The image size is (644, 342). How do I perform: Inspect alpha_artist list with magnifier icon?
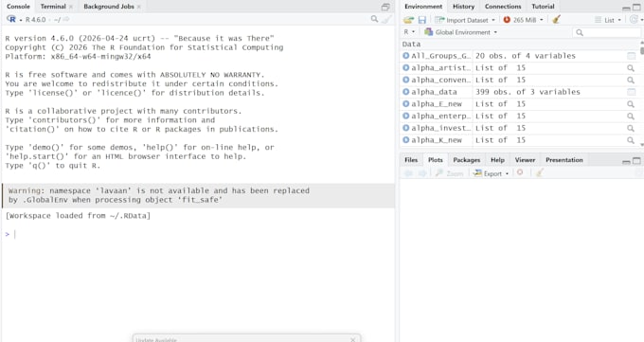coord(631,68)
